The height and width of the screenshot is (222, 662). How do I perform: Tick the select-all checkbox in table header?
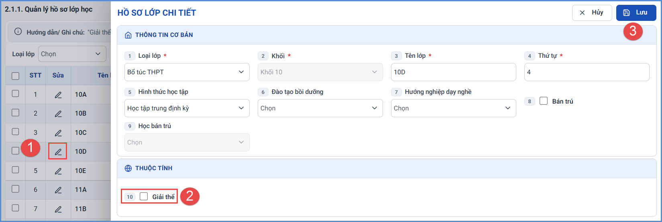[16, 75]
